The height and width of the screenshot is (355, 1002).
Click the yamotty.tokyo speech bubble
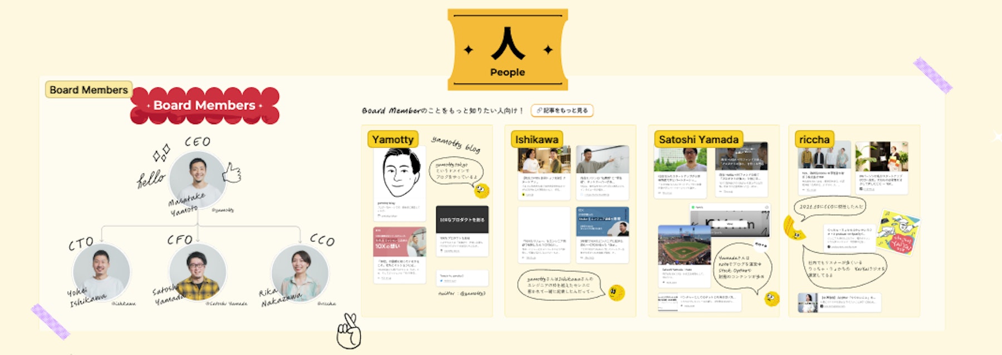(456, 171)
